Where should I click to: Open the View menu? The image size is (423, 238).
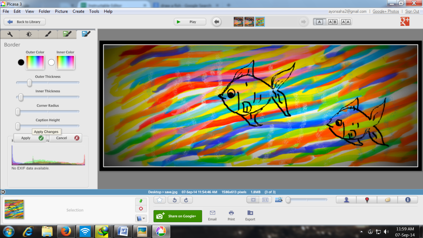pyautogui.click(x=30, y=11)
